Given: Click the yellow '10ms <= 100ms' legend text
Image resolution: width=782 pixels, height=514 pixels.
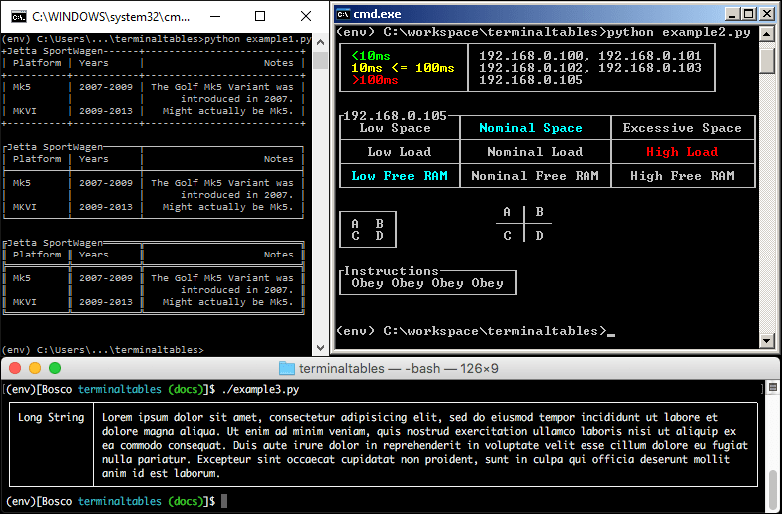Looking at the screenshot, I should [x=403, y=68].
